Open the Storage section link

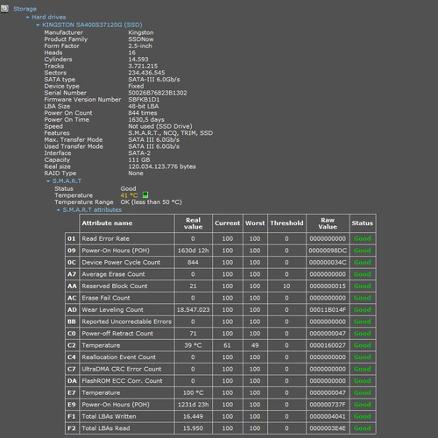click(25, 9)
